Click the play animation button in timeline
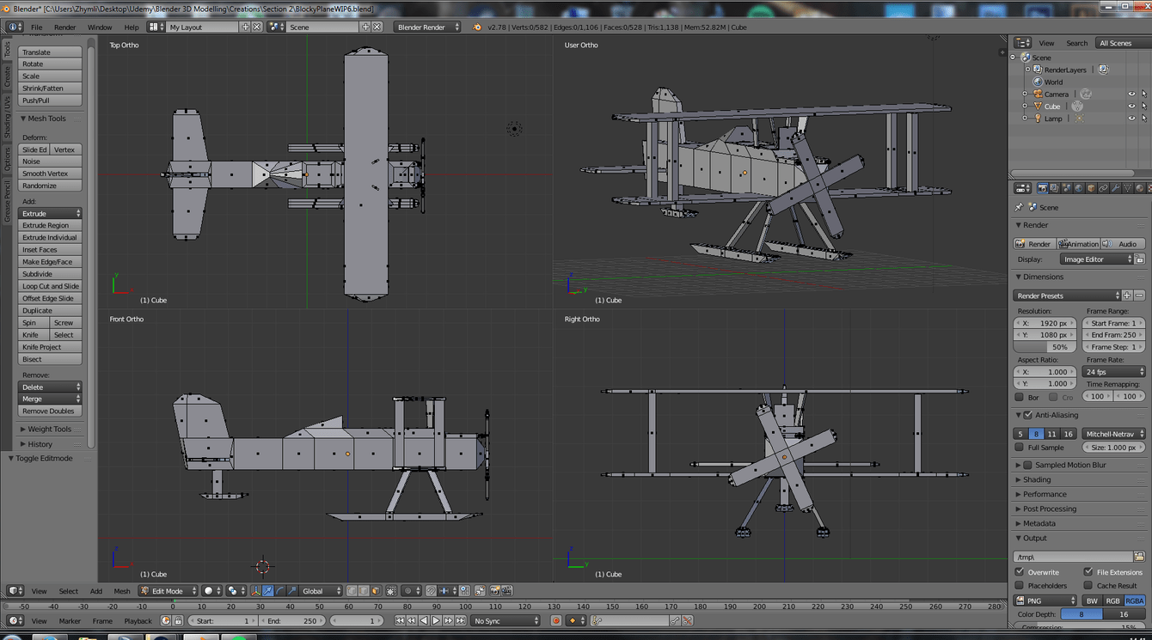Viewport: 1152px width, 640px height. tap(436, 620)
